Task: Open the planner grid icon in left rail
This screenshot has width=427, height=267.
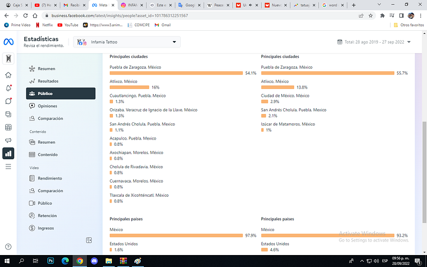Action: click(x=8, y=128)
